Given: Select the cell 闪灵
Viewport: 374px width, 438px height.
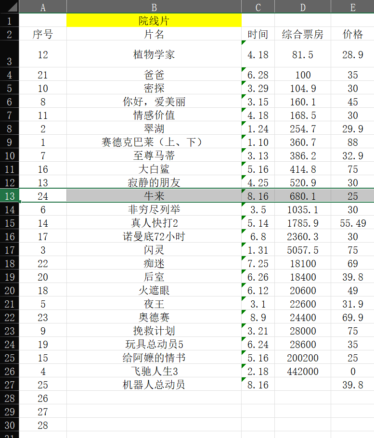Looking at the screenshot, I should 154,250.
